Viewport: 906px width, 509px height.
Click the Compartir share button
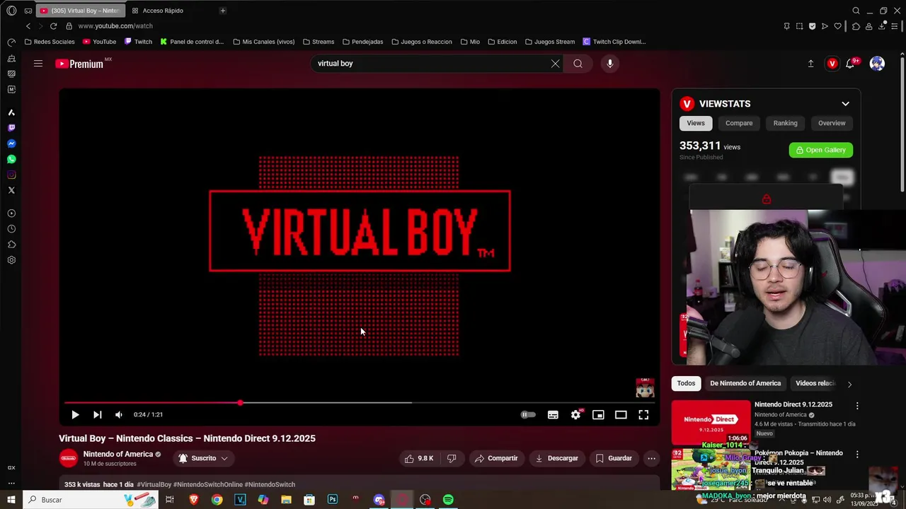[496, 458]
